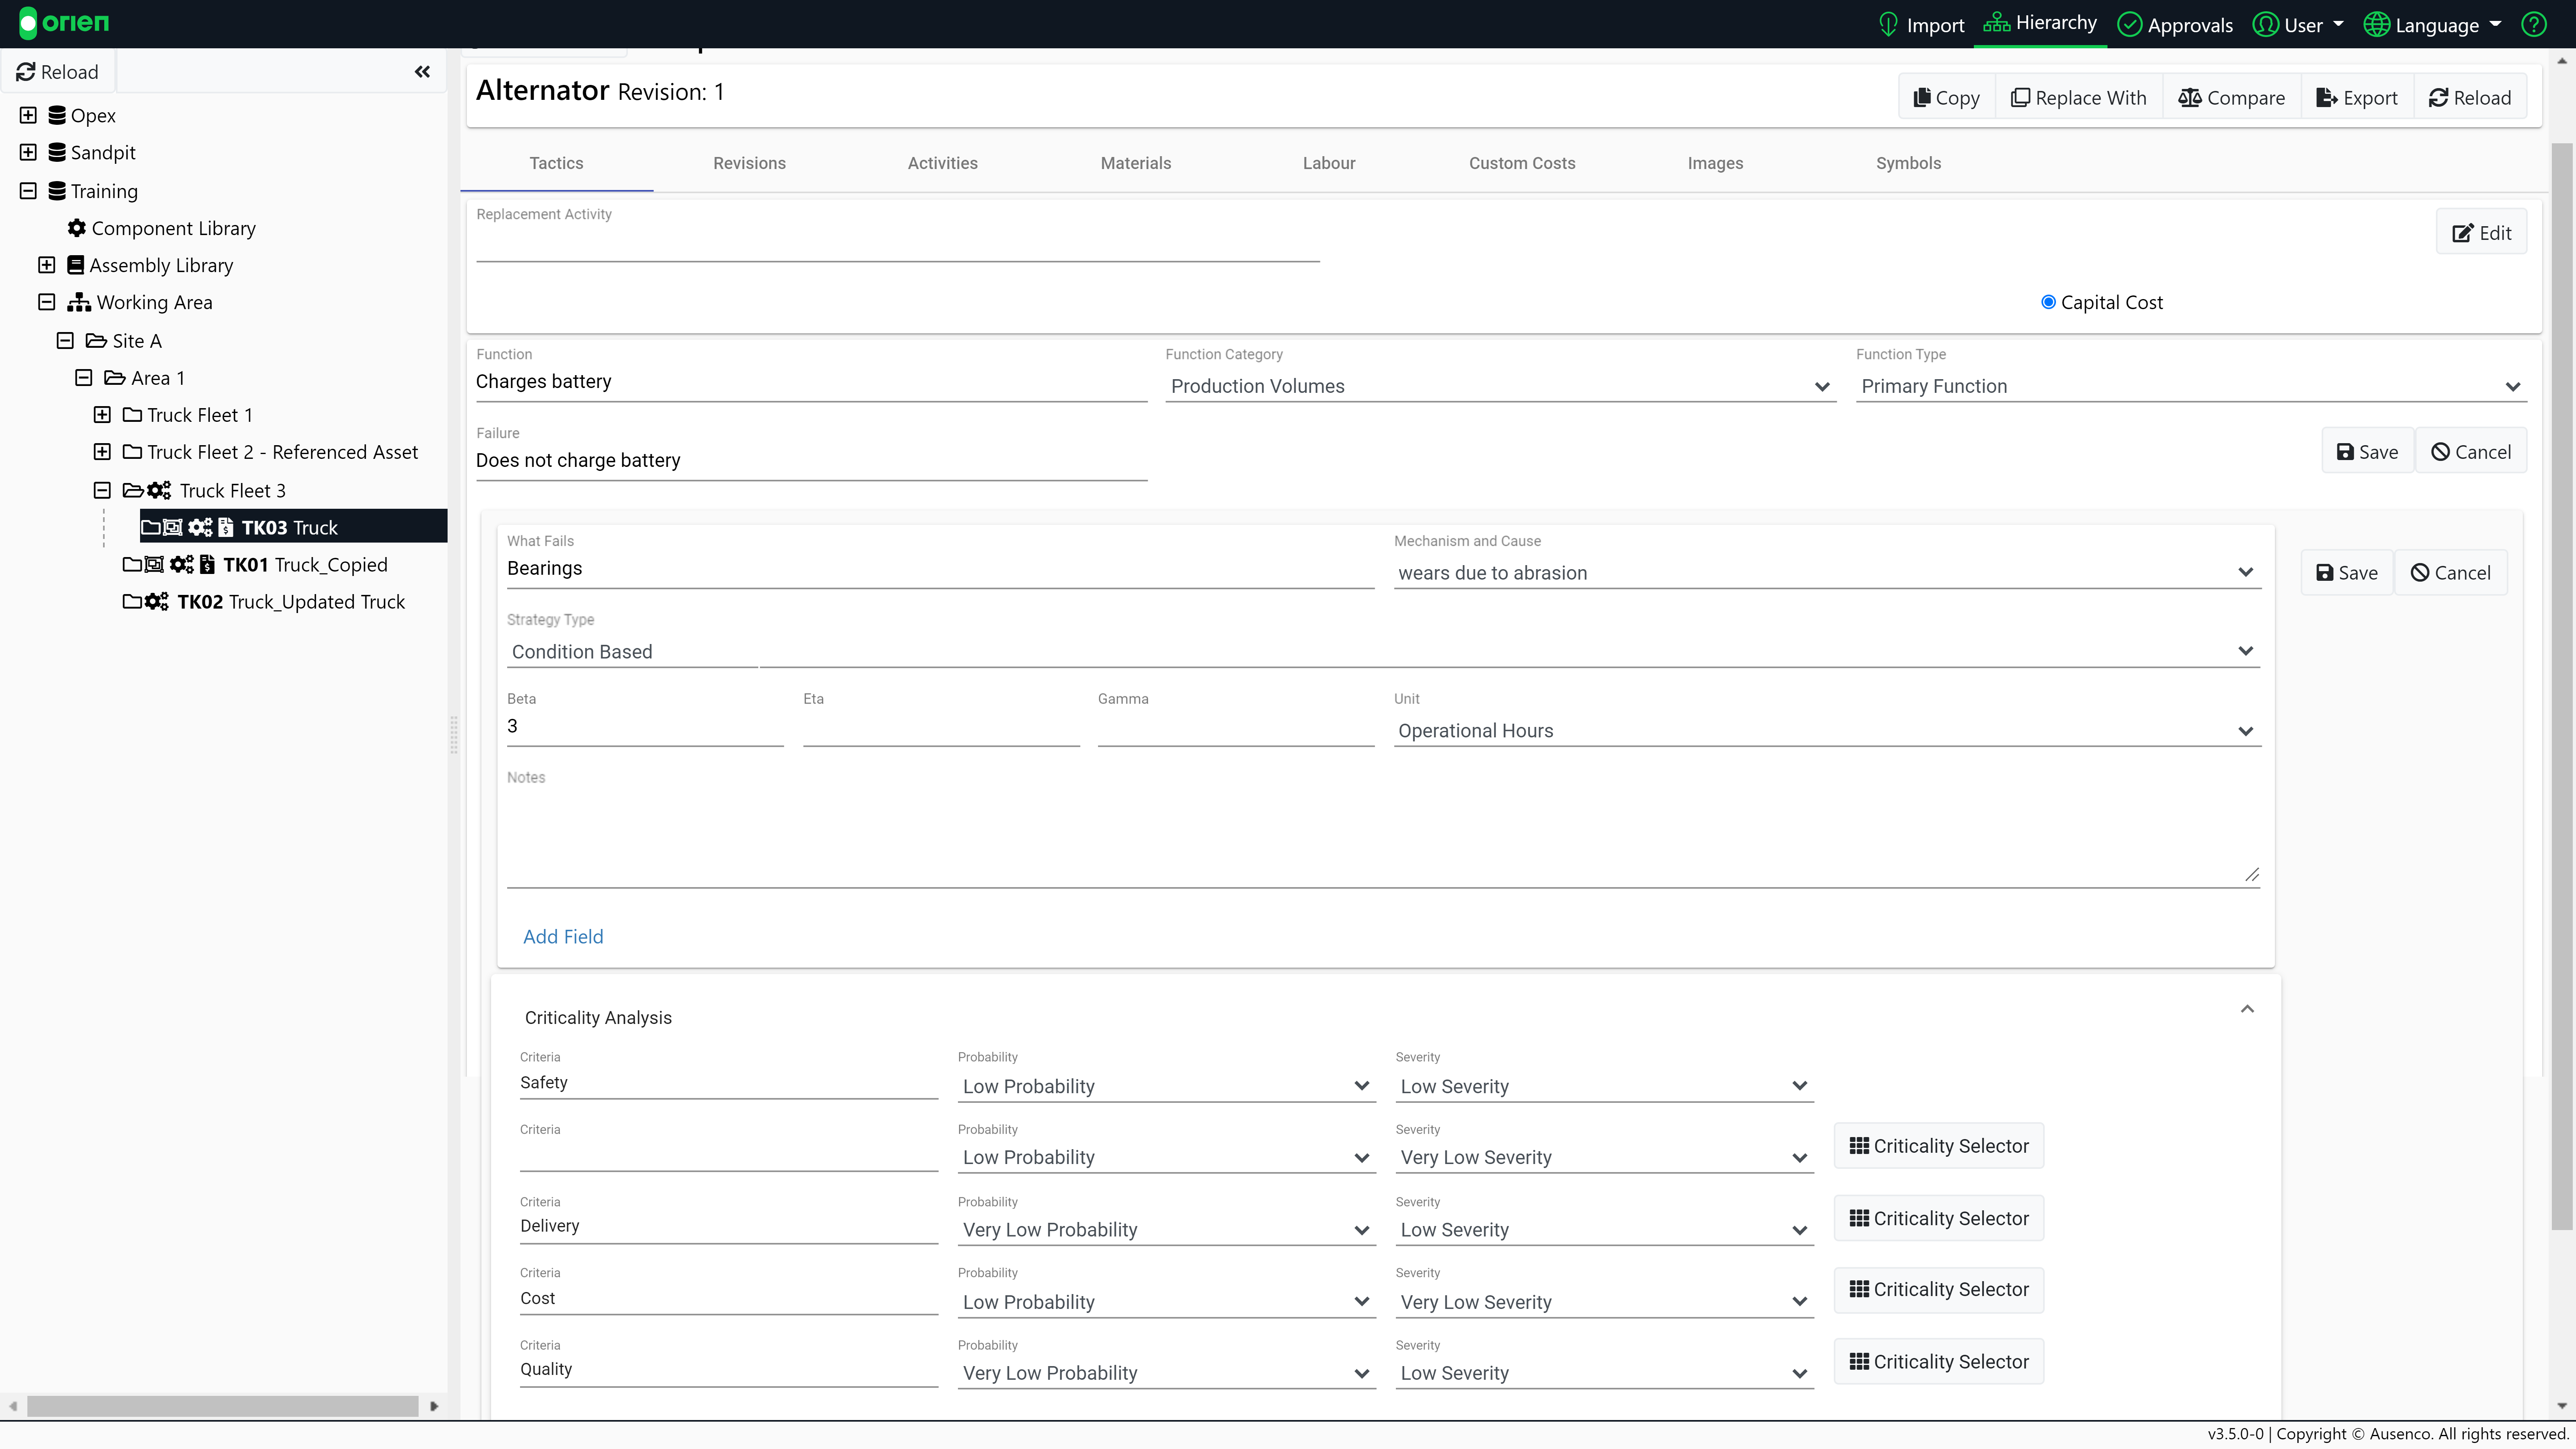This screenshot has width=2576, height=1449.
Task: Open the Strategy Type dropdown
Action: pyautogui.click(x=1383, y=652)
